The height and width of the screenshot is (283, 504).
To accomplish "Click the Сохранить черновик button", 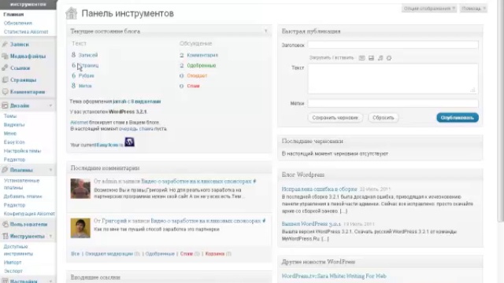I will [335, 118].
